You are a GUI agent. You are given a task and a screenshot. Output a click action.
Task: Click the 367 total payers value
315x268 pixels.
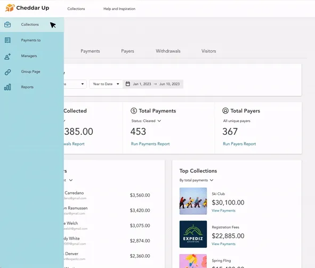(x=230, y=132)
